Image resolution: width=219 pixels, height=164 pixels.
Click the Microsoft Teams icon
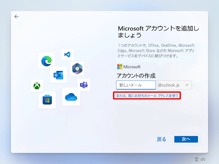point(84,85)
